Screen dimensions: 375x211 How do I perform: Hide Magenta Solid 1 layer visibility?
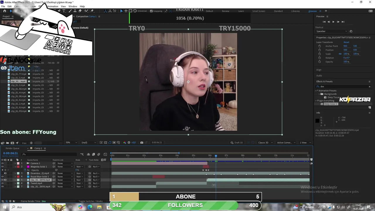[2, 166]
